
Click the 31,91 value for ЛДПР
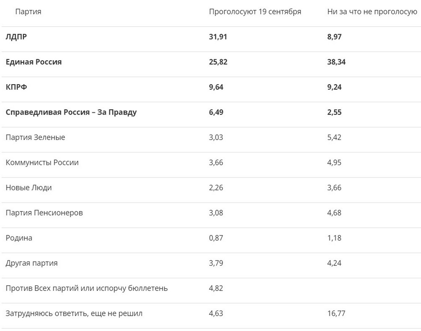tap(218, 37)
